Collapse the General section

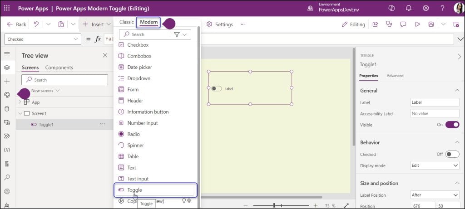(x=457, y=91)
